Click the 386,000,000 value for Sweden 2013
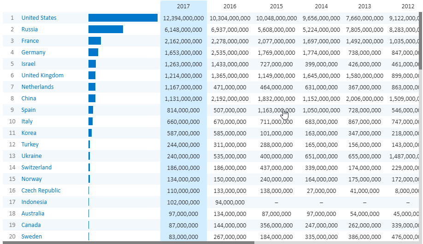 click(364, 237)
